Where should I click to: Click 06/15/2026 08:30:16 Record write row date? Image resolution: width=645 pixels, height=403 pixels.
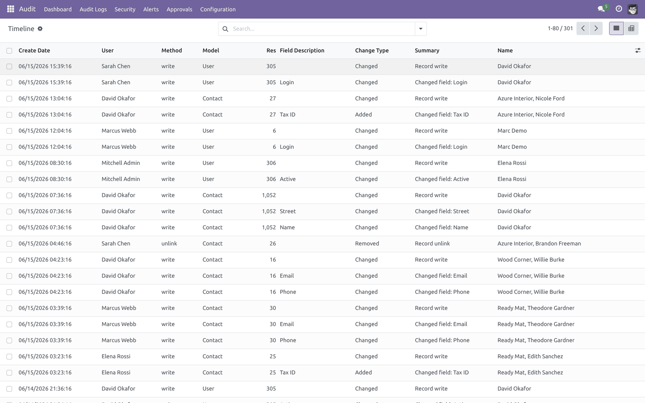(x=45, y=163)
